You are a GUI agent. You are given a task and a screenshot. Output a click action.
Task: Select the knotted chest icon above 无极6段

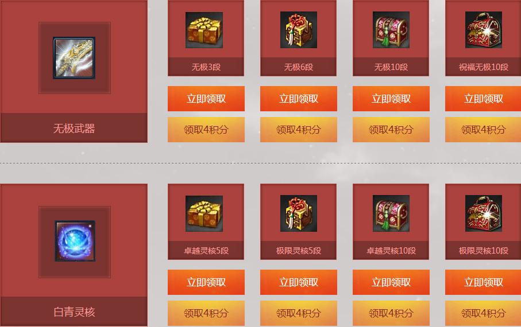pyautogui.click(x=298, y=30)
